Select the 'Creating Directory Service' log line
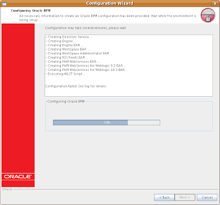This screenshot has height=205, width=220. (x=69, y=37)
